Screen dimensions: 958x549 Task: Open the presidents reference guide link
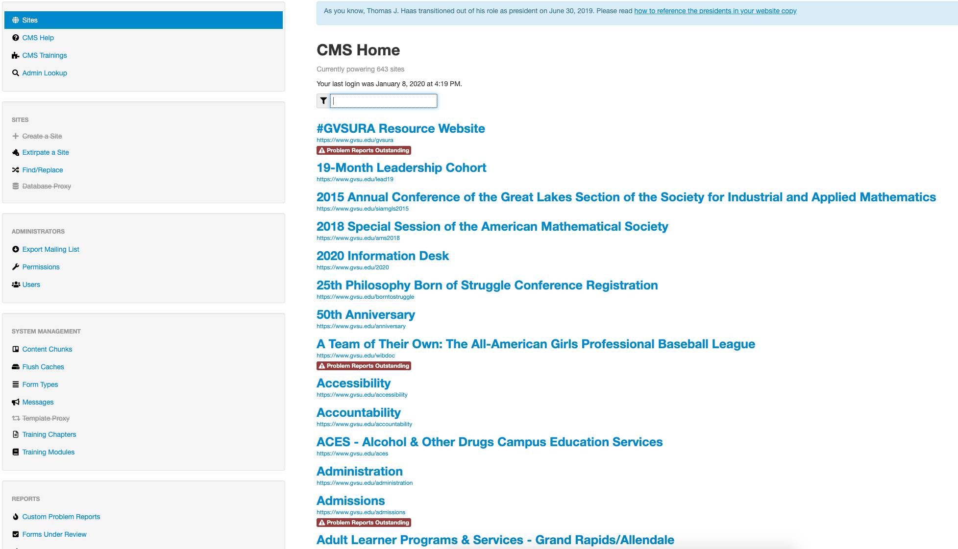coord(715,11)
